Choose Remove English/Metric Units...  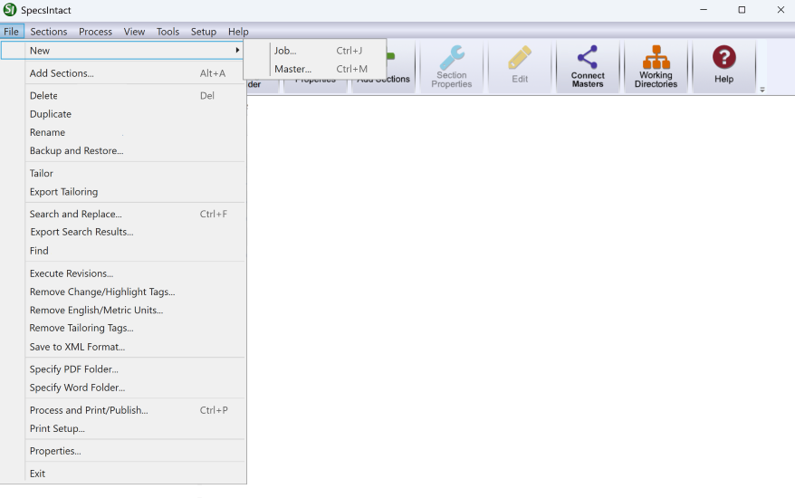point(123,310)
